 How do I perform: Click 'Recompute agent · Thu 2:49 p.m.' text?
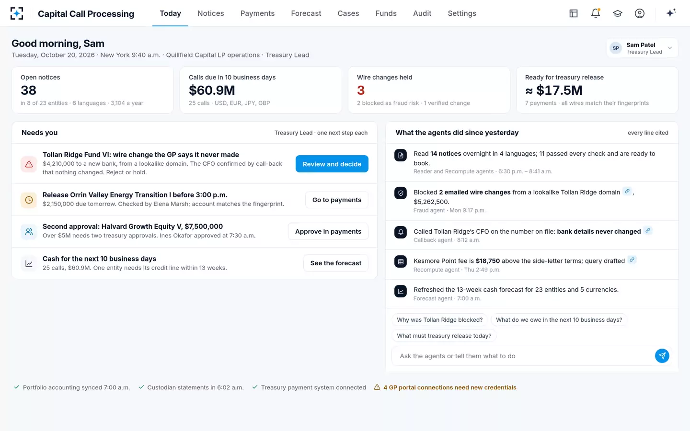457,270
